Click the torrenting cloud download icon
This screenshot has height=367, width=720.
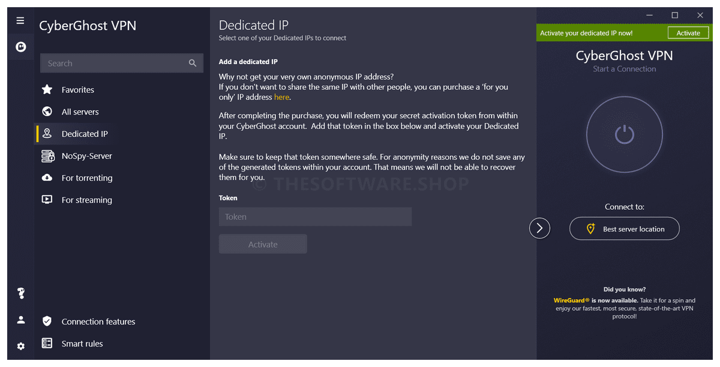47,178
